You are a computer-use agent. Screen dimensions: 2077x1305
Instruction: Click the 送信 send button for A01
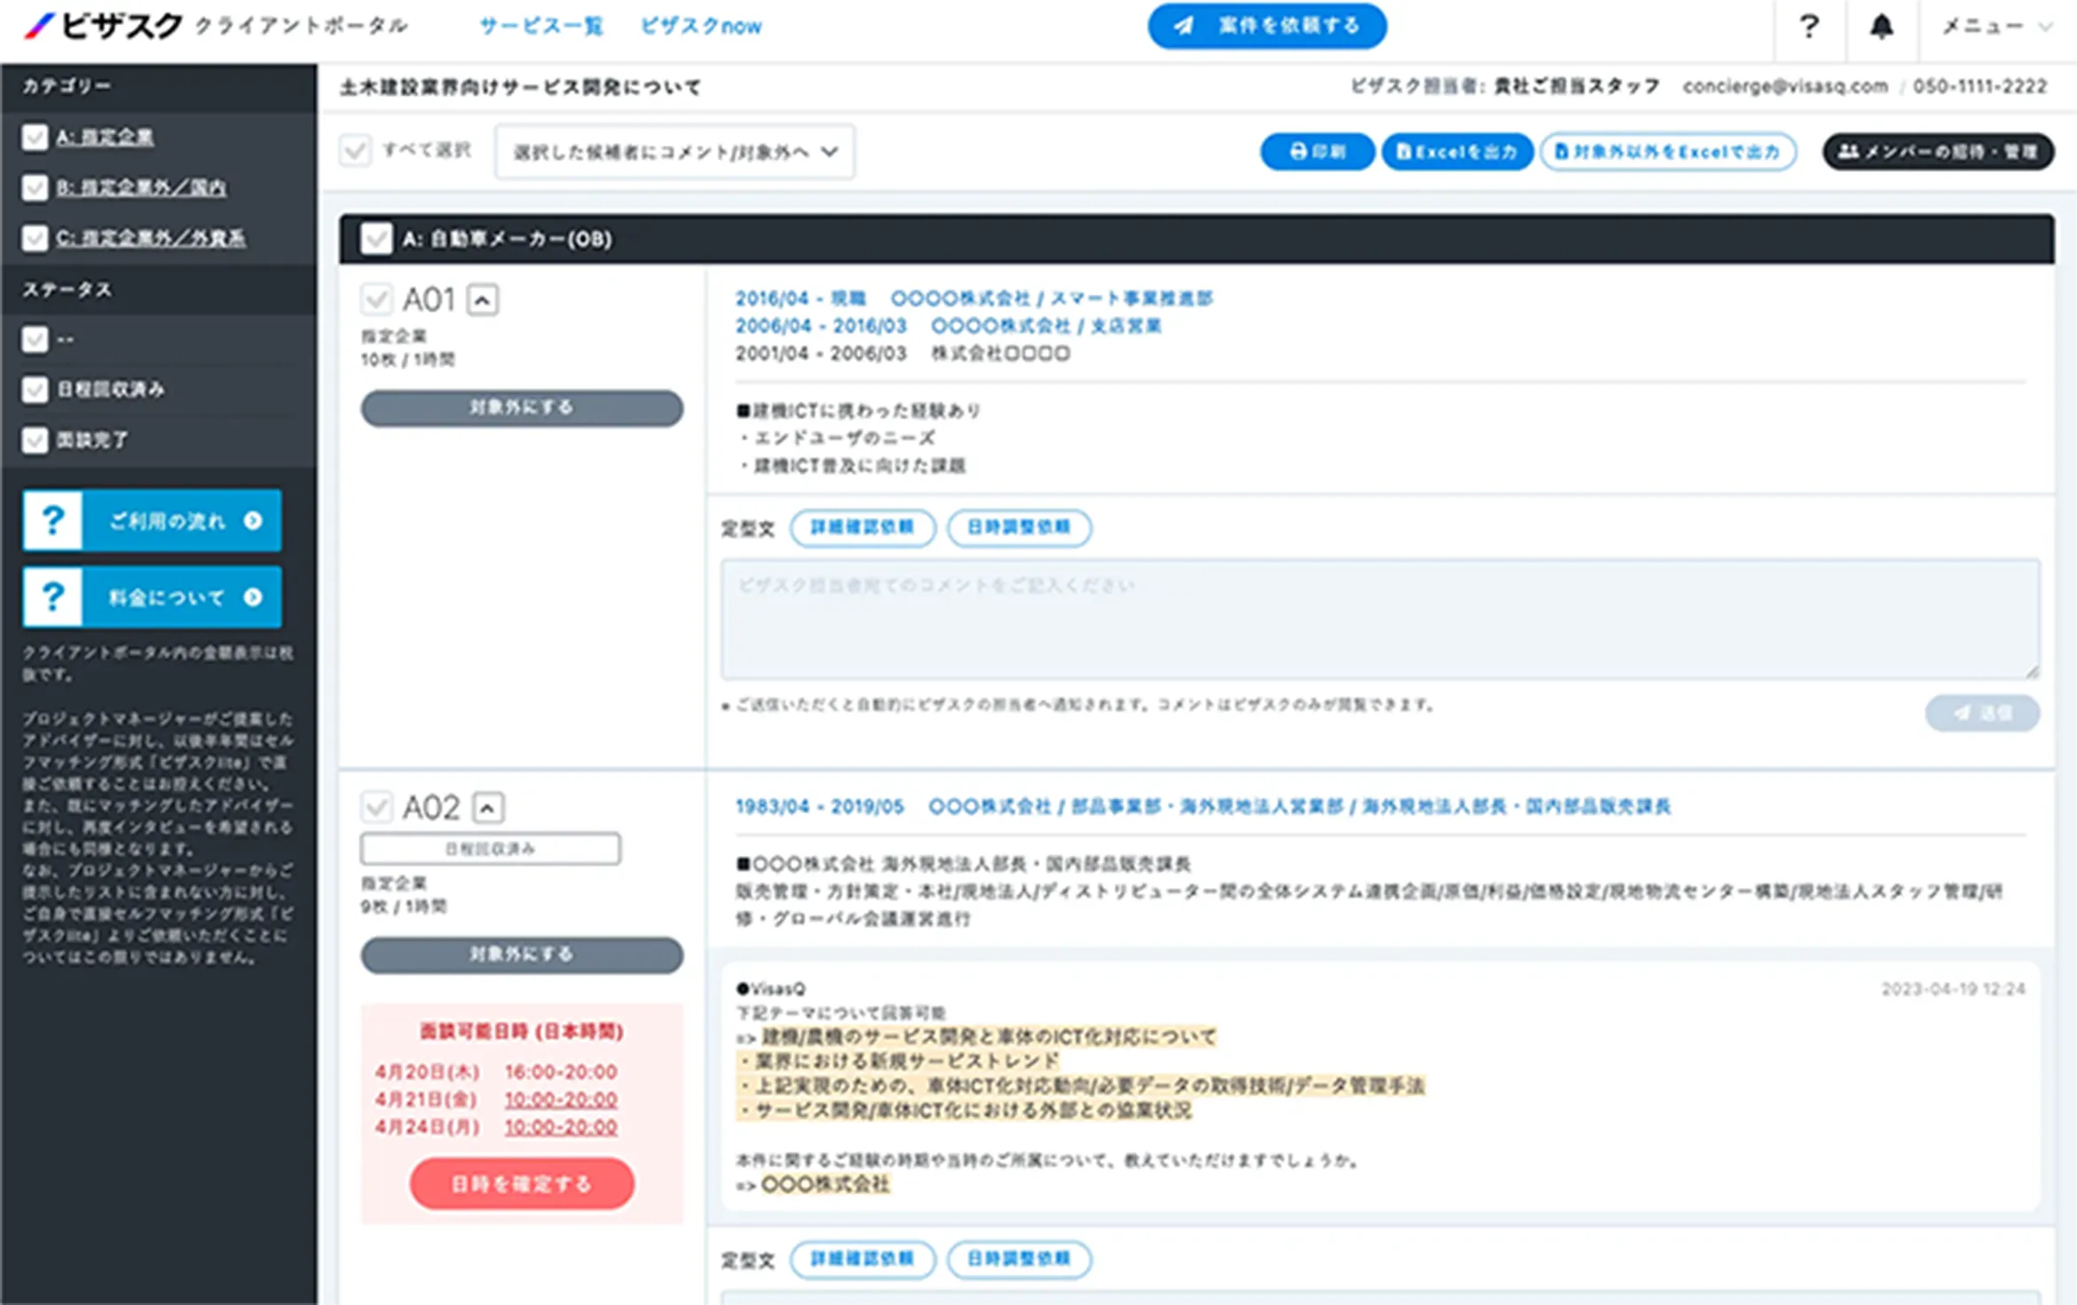pyautogui.click(x=1982, y=713)
